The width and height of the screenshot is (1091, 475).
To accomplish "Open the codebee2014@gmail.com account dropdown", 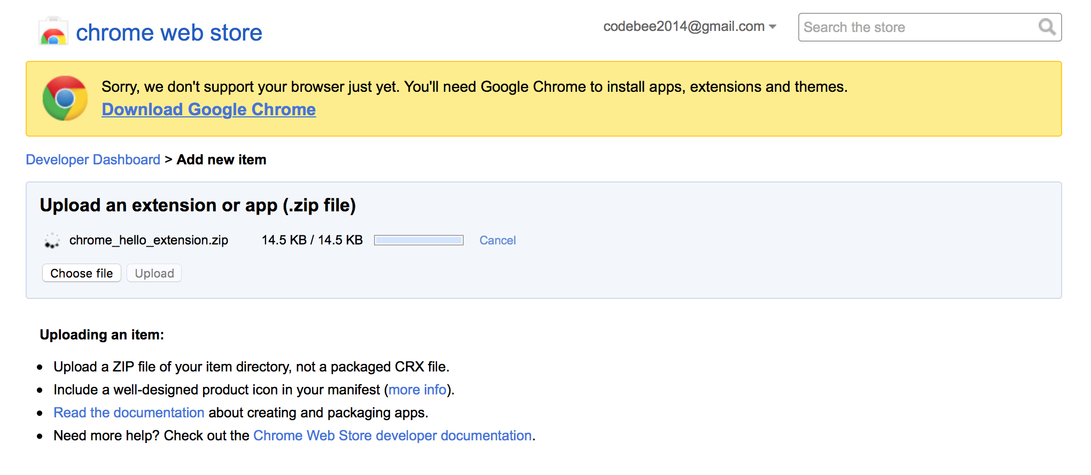I will pyautogui.click(x=689, y=27).
